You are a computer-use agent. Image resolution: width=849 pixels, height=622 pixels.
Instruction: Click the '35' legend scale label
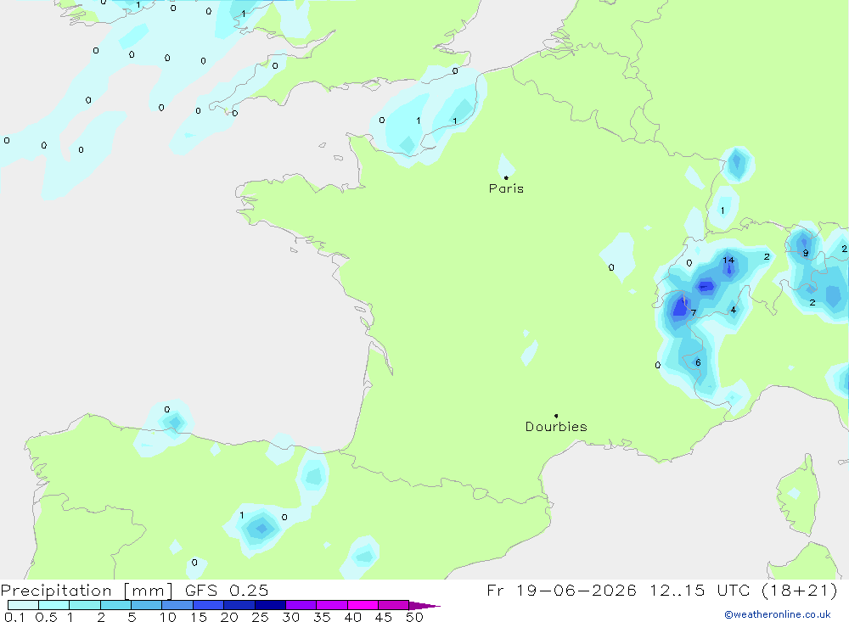[322, 617]
